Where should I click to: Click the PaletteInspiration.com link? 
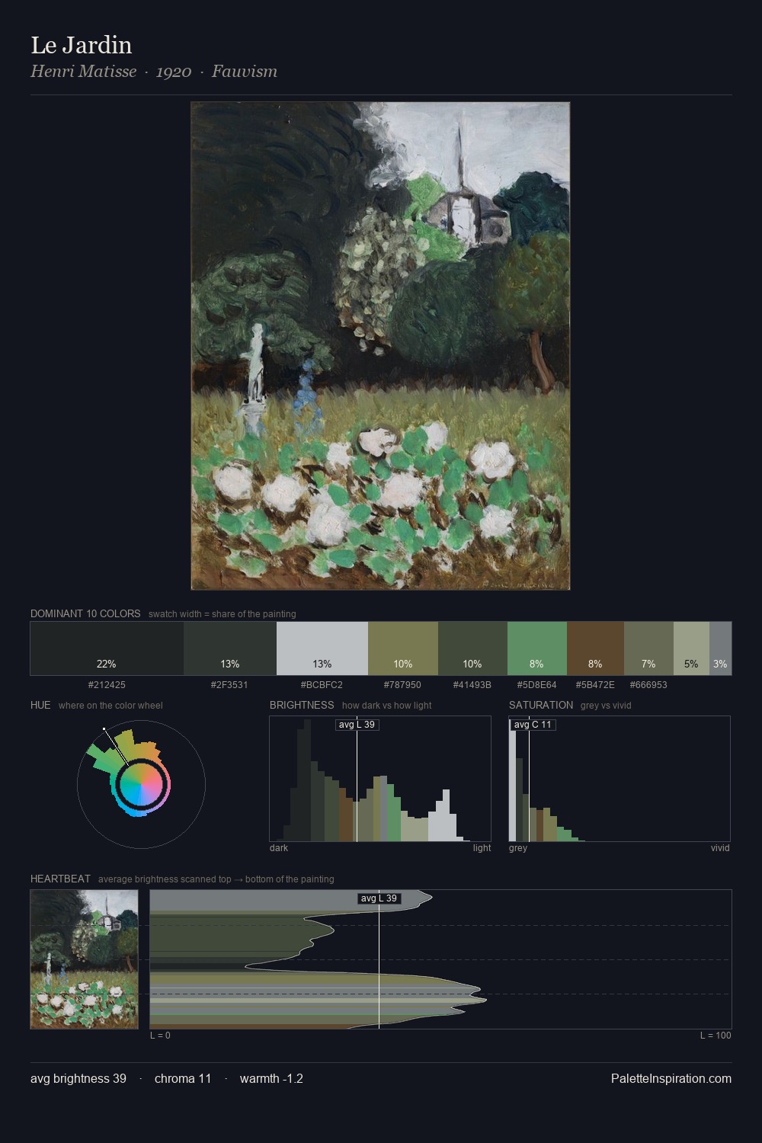coord(671,1078)
